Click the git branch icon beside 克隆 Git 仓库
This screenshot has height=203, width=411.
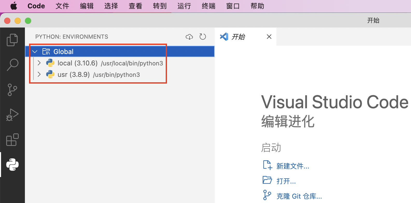pos(267,195)
